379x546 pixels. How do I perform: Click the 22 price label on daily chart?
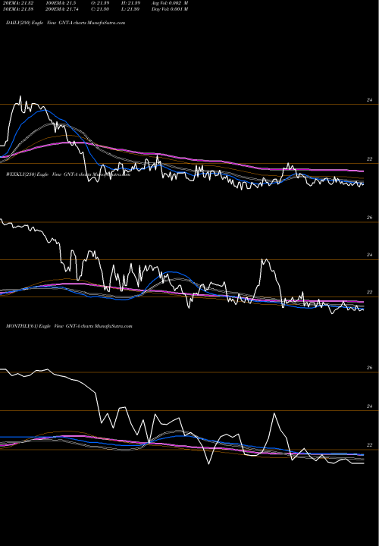point(369,159)
